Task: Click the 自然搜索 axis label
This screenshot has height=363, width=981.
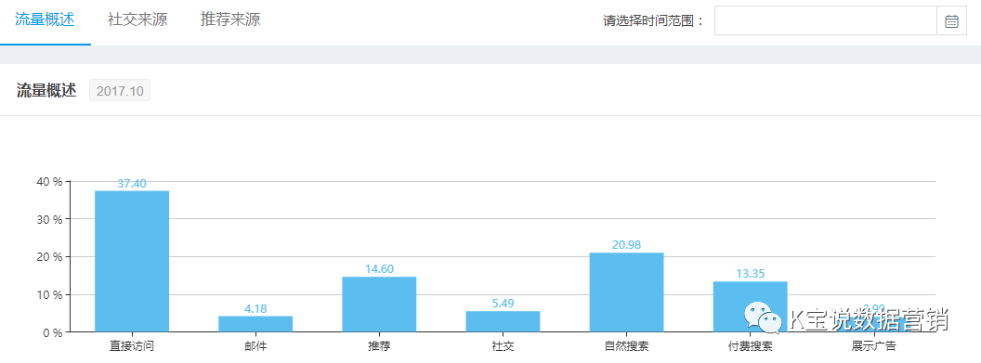Action: pos(626,346)
